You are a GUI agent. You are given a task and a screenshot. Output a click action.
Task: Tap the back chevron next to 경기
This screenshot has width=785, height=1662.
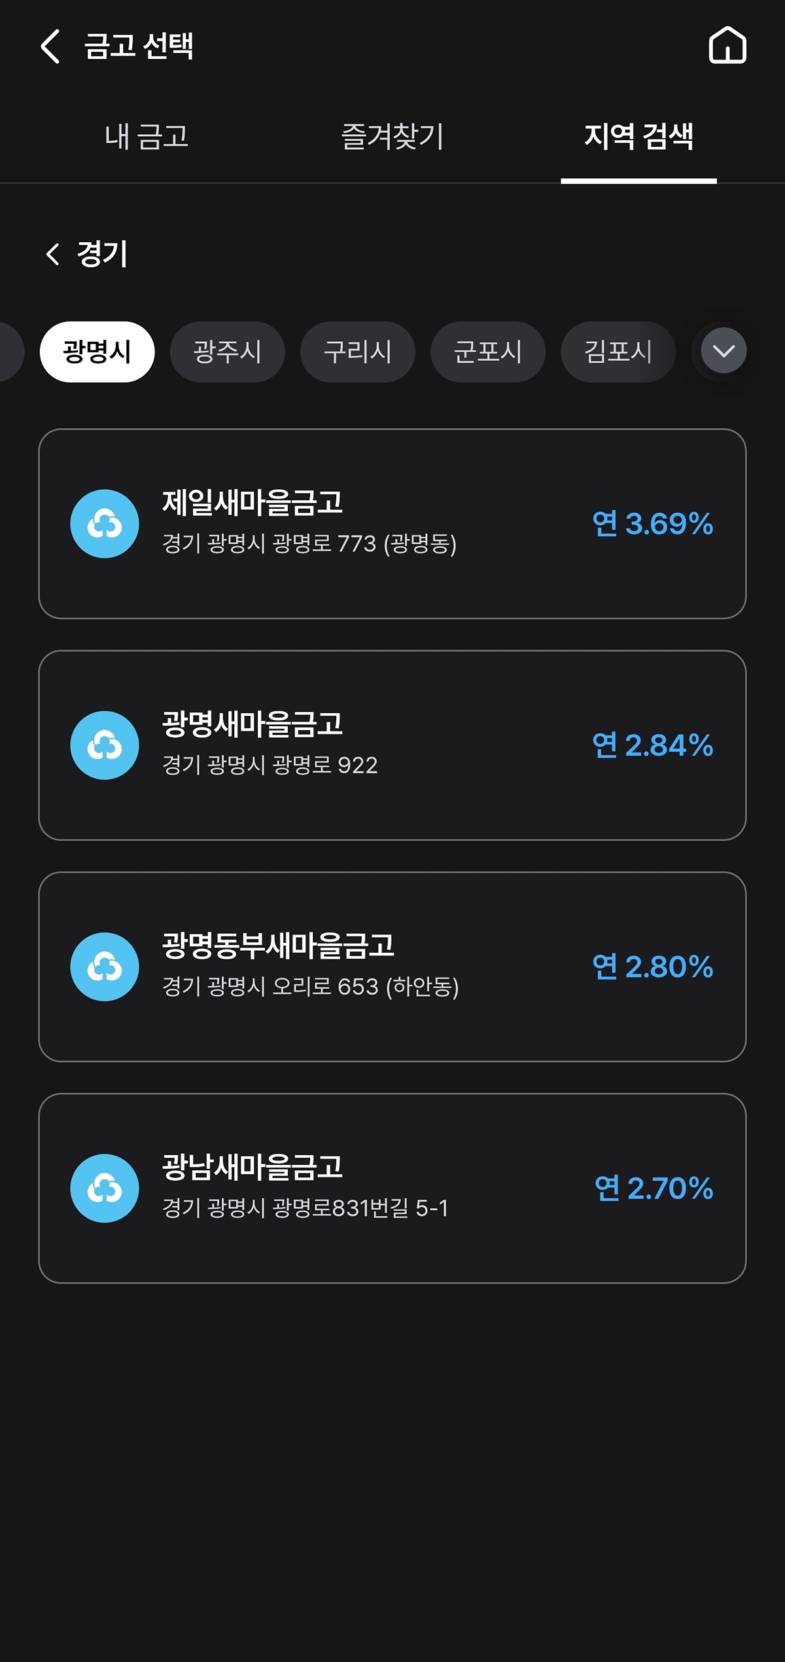(x=53, y=254)
